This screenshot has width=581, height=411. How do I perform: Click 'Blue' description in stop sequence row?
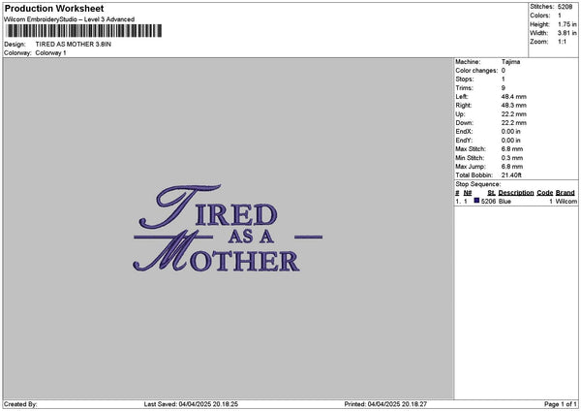click(505, 202)
